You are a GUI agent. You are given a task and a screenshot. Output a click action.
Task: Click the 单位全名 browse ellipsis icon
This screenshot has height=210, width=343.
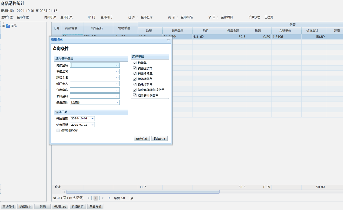[x=117, y=71]
